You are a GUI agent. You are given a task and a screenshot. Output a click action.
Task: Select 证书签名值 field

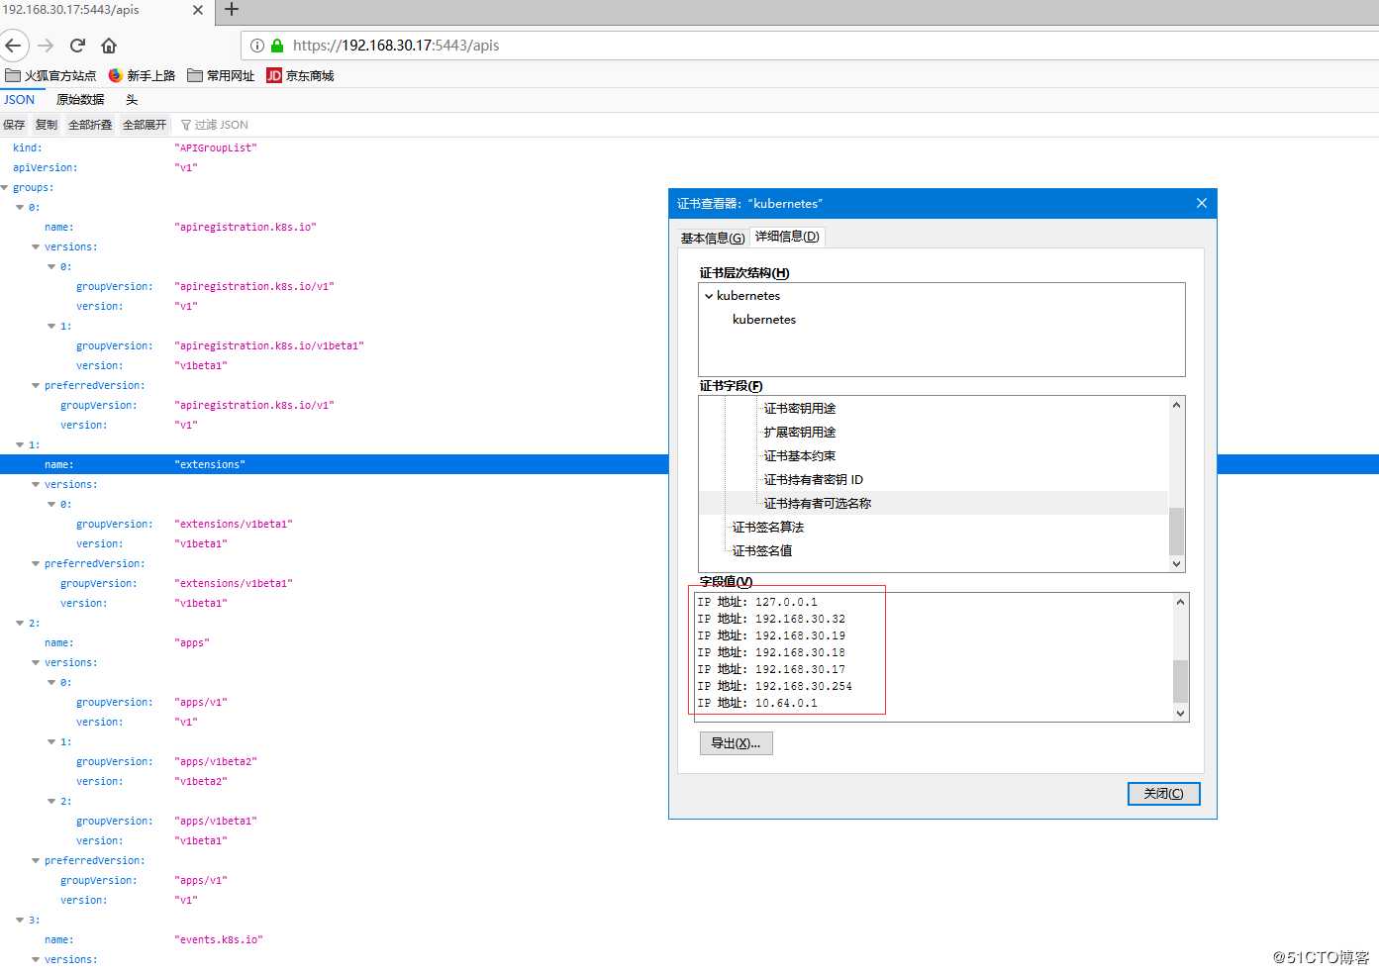(762, 550)
